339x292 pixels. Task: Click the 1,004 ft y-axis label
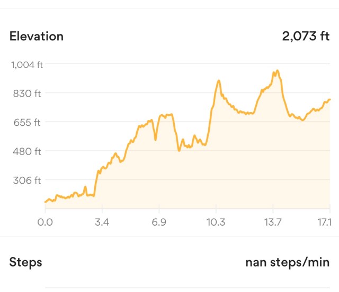26,64
